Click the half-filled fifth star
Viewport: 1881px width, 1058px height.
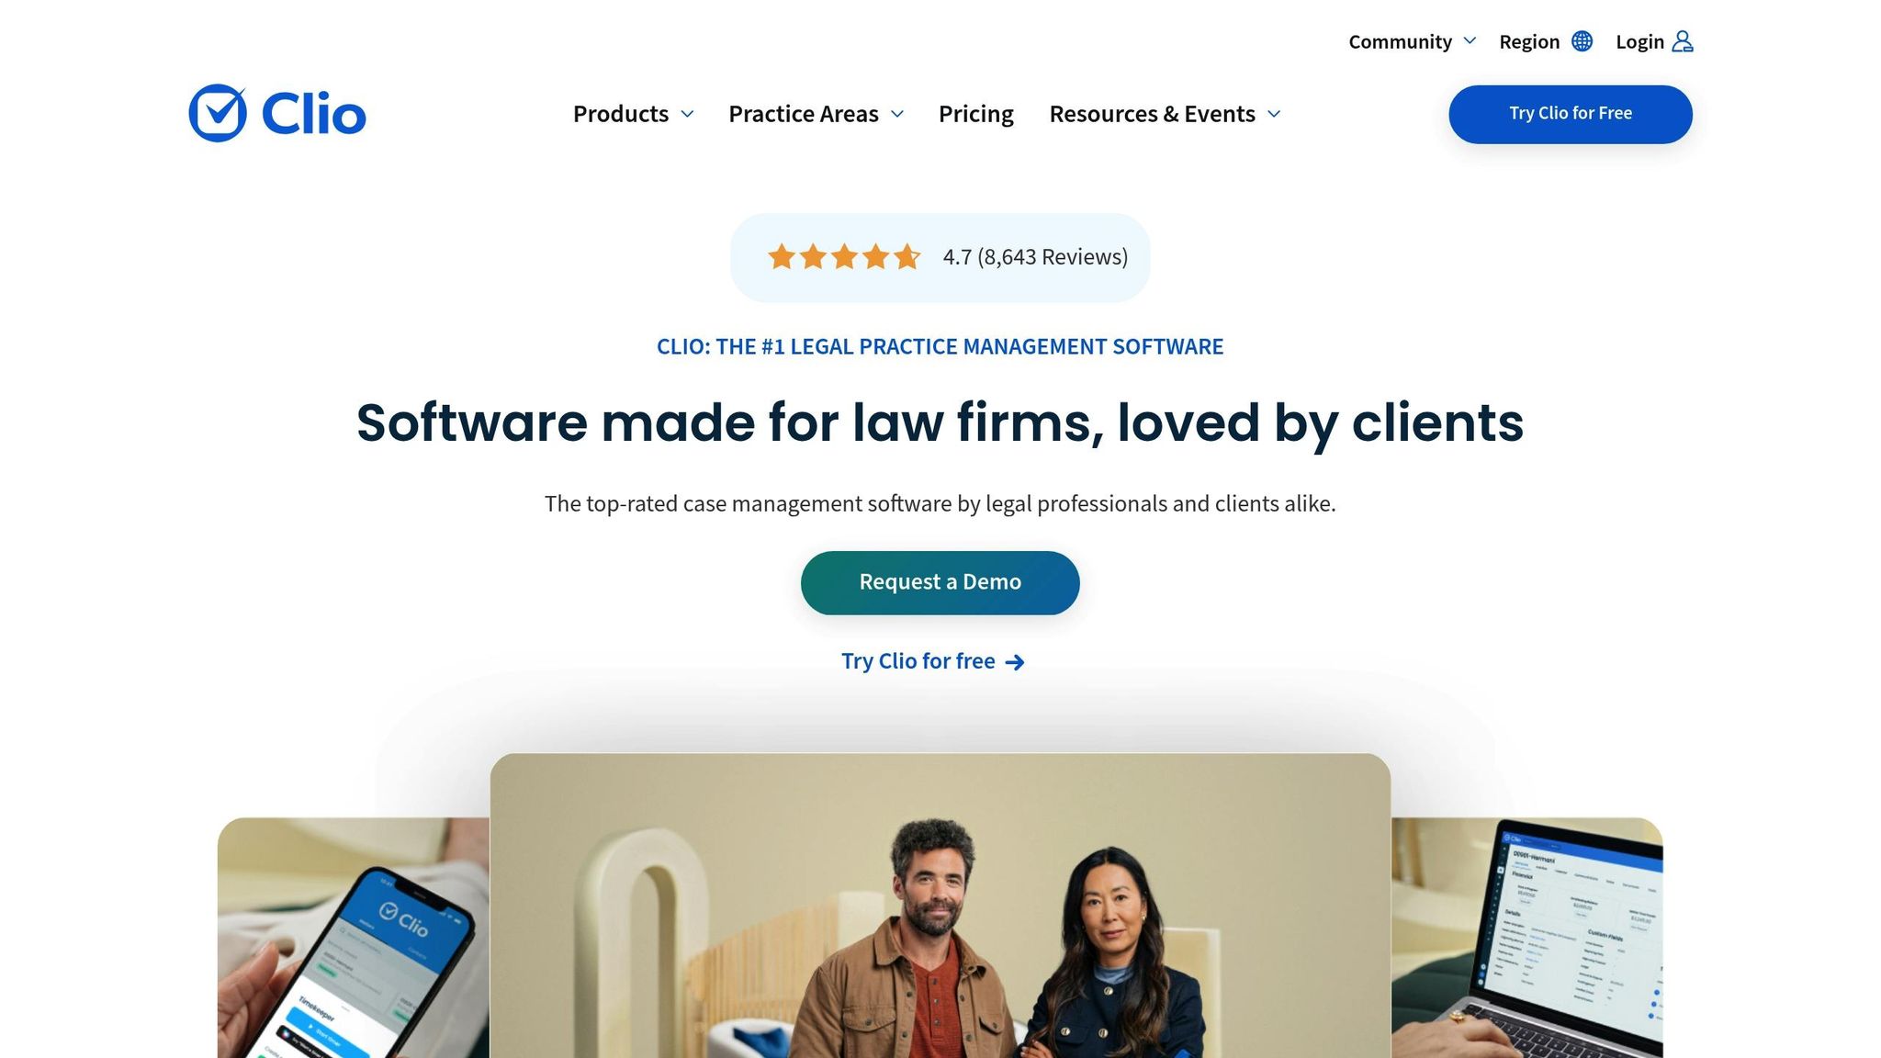coord(907,257)
